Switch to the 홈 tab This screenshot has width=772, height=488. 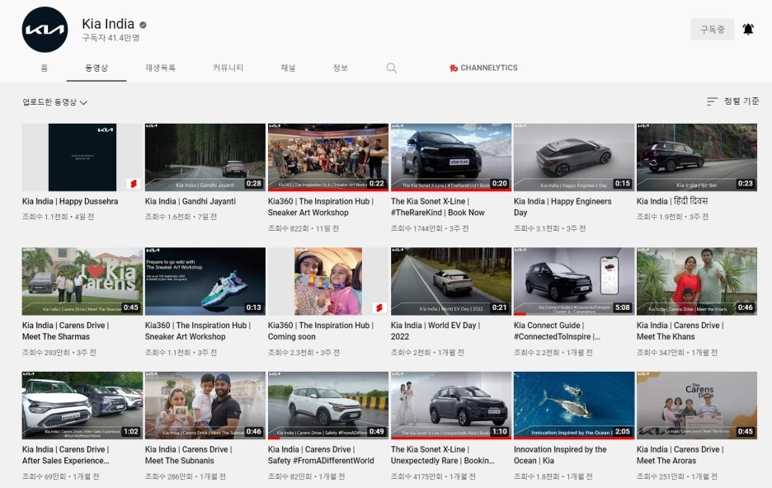[x=45, y=68]
